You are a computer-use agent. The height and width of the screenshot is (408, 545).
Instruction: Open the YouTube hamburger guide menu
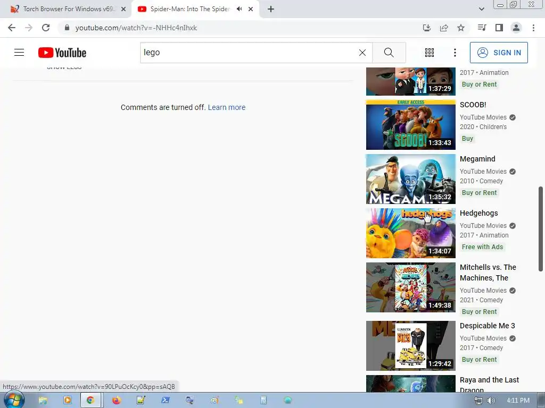point(19,53)
